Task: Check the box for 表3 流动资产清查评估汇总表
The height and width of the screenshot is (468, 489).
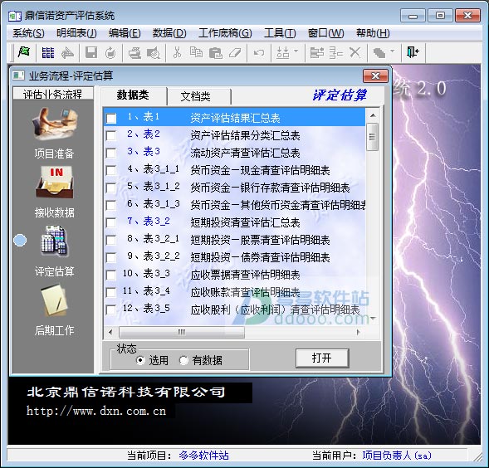Action: point(111,154)
